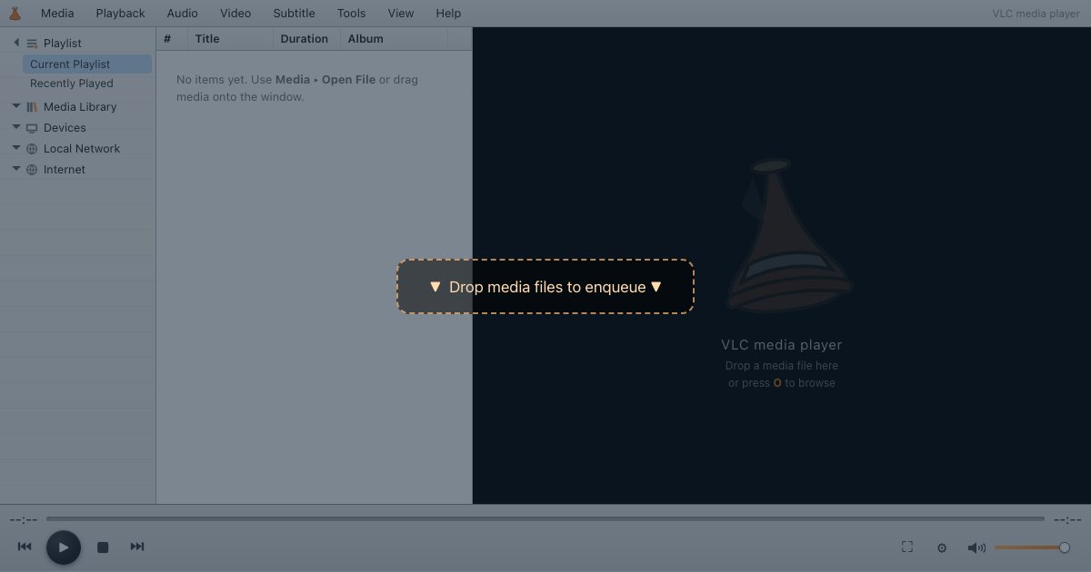Click the Local Network globe icon

click(32, 149)
